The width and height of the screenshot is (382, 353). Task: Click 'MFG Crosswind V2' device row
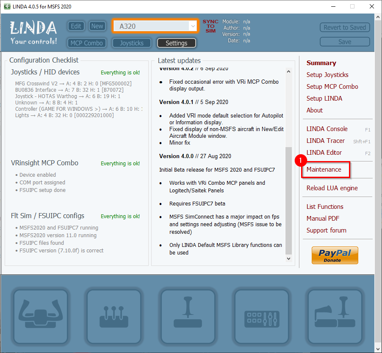(x=73, y=84)
